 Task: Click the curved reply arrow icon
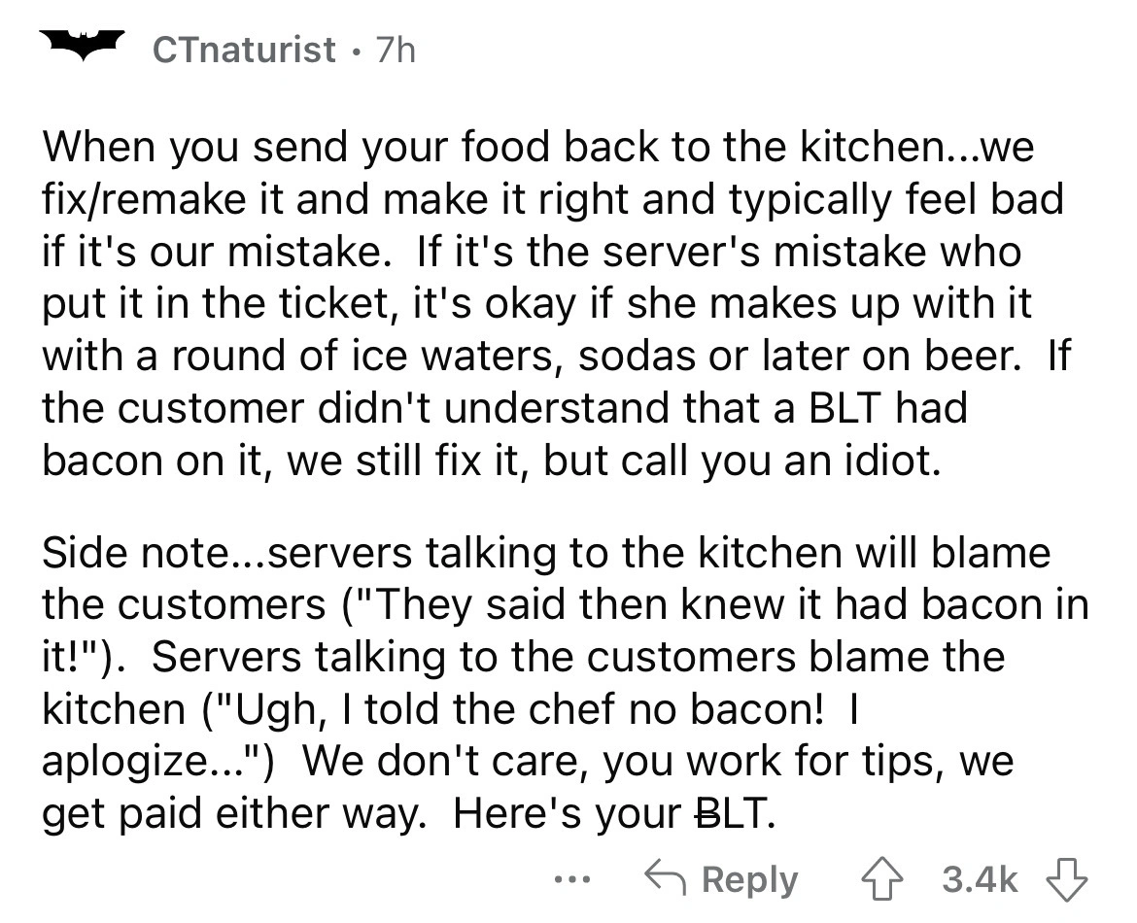(668, 879)
